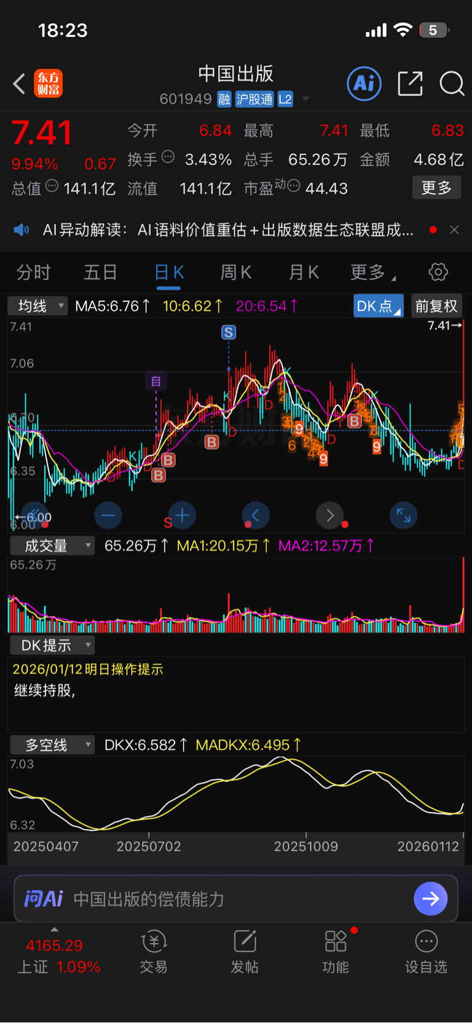This screenshot has width=472, height=1023.
Task: Tap the DKX:6.582 value label
Action: [x=146, y=745]
